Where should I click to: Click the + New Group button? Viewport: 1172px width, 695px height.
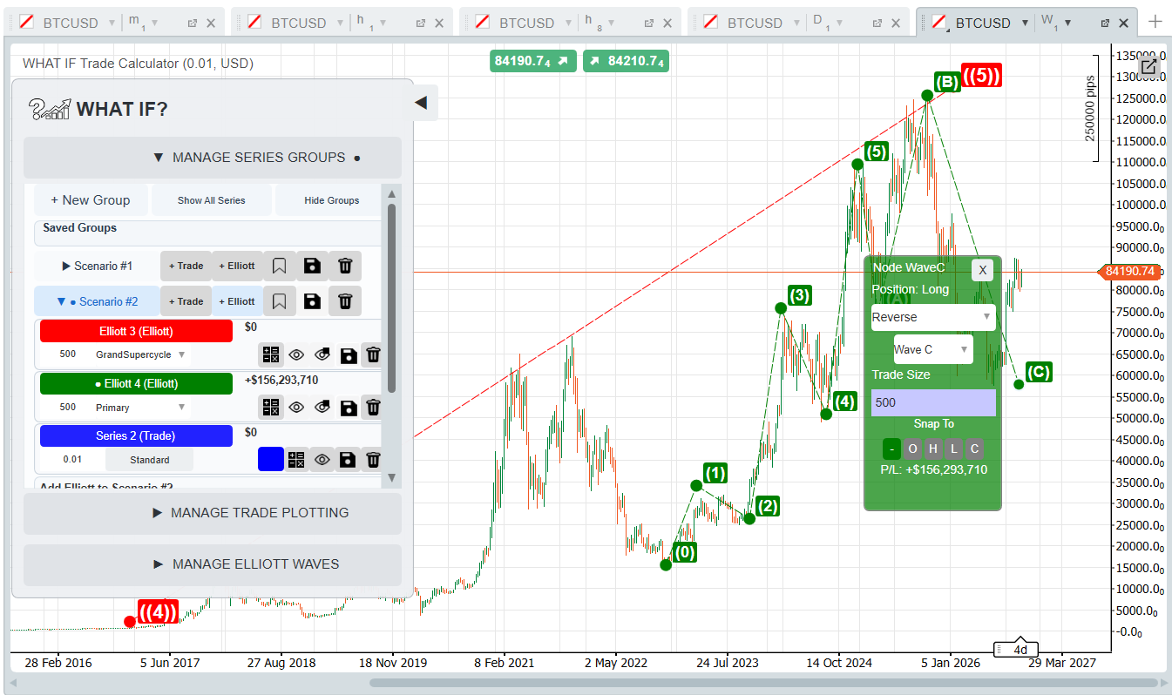(91, 200)
